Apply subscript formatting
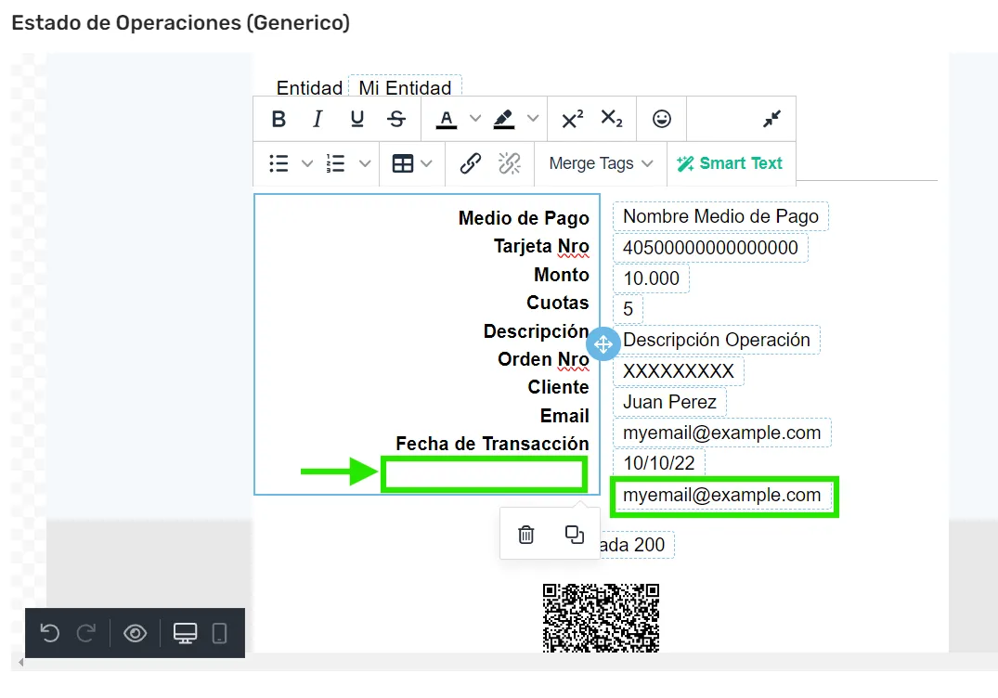Screen dimensions: 998x698 pyautogui.click(x=612, y=119)
